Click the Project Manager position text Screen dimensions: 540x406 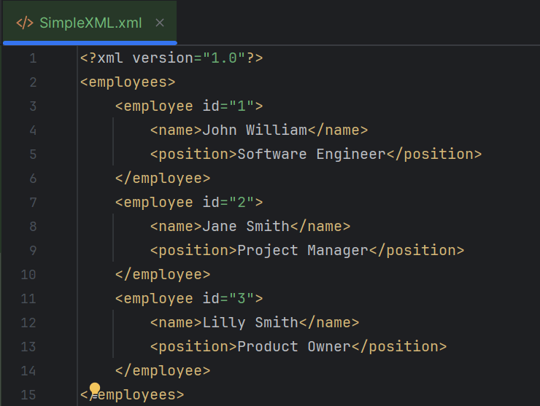302,251
